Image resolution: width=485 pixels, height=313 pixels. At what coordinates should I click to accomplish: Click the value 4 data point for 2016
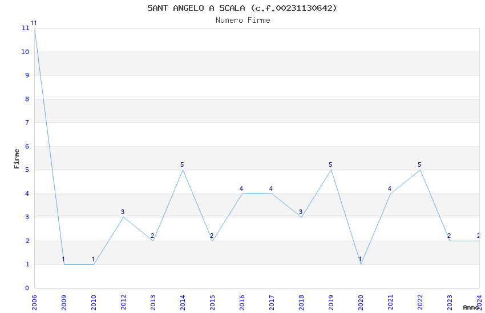pyautogui.click(x=242, y=193)
